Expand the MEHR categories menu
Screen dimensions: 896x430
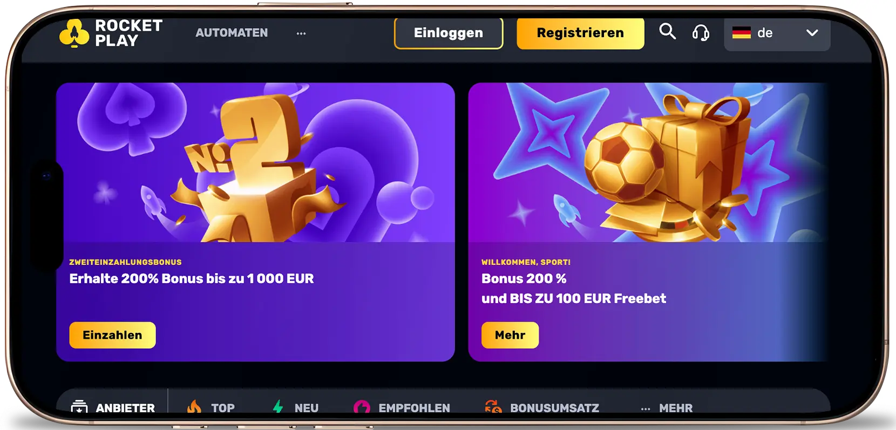pyautogui.click(x=667, y=408)
